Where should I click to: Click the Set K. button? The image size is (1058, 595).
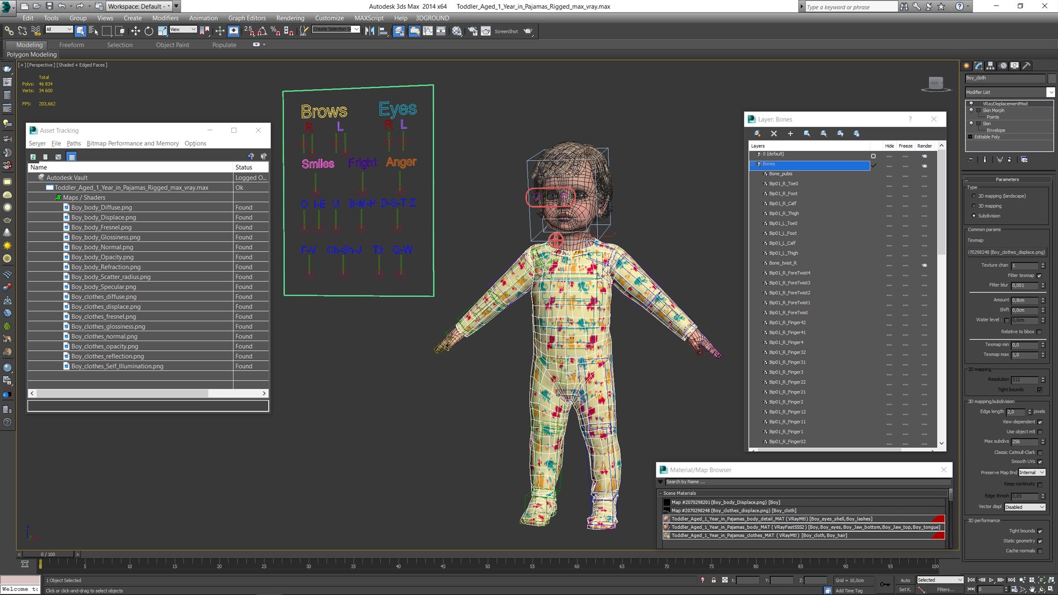[x=905, y=589]
